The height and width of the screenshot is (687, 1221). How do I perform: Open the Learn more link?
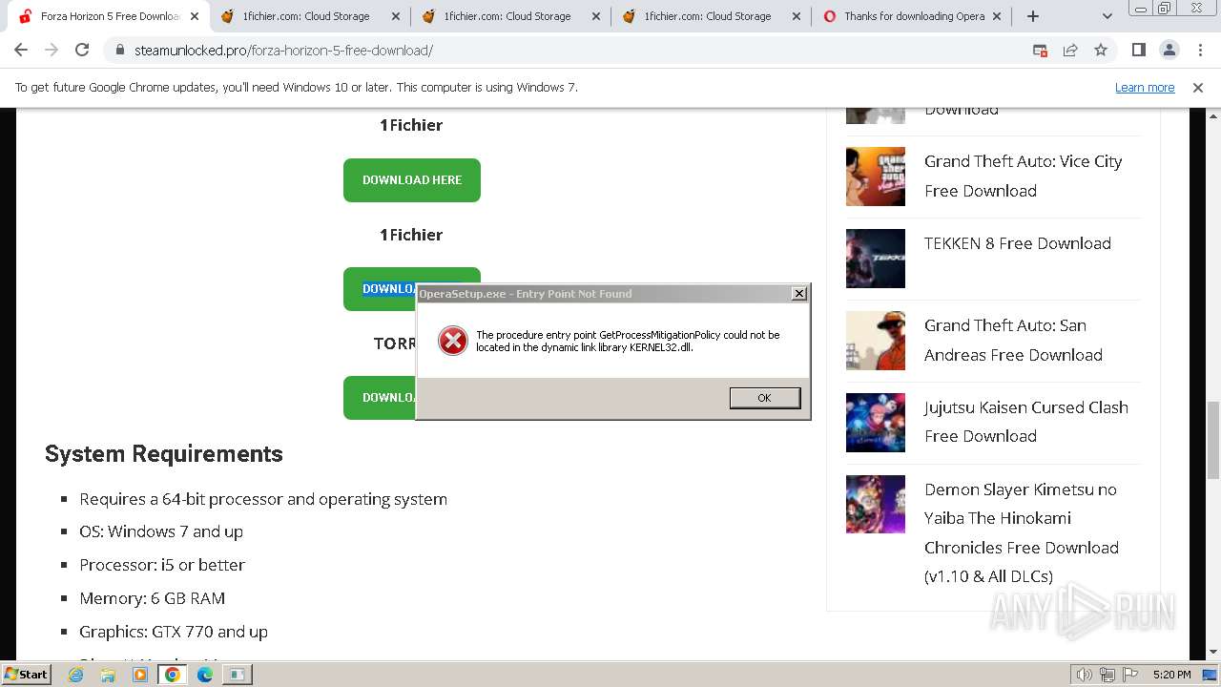(x=1145, y=88)
